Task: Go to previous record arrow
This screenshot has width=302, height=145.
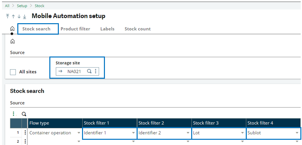Action: 13,16
